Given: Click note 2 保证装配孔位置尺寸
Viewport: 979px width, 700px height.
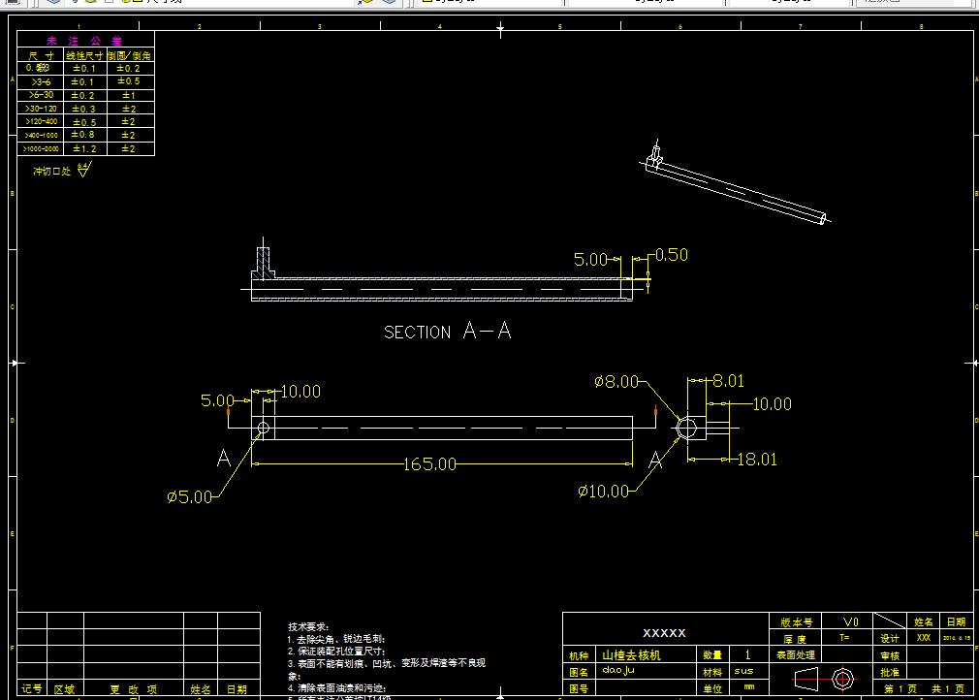Looking at the screenshot, I should pyautogui.click(x=336, y=652).
